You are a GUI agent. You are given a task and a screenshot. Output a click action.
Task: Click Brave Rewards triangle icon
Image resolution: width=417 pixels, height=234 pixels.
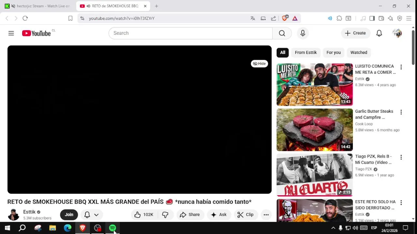295,18
